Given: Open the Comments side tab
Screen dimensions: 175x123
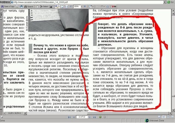Looking at the screenshot, I should [x=1, y=103].
